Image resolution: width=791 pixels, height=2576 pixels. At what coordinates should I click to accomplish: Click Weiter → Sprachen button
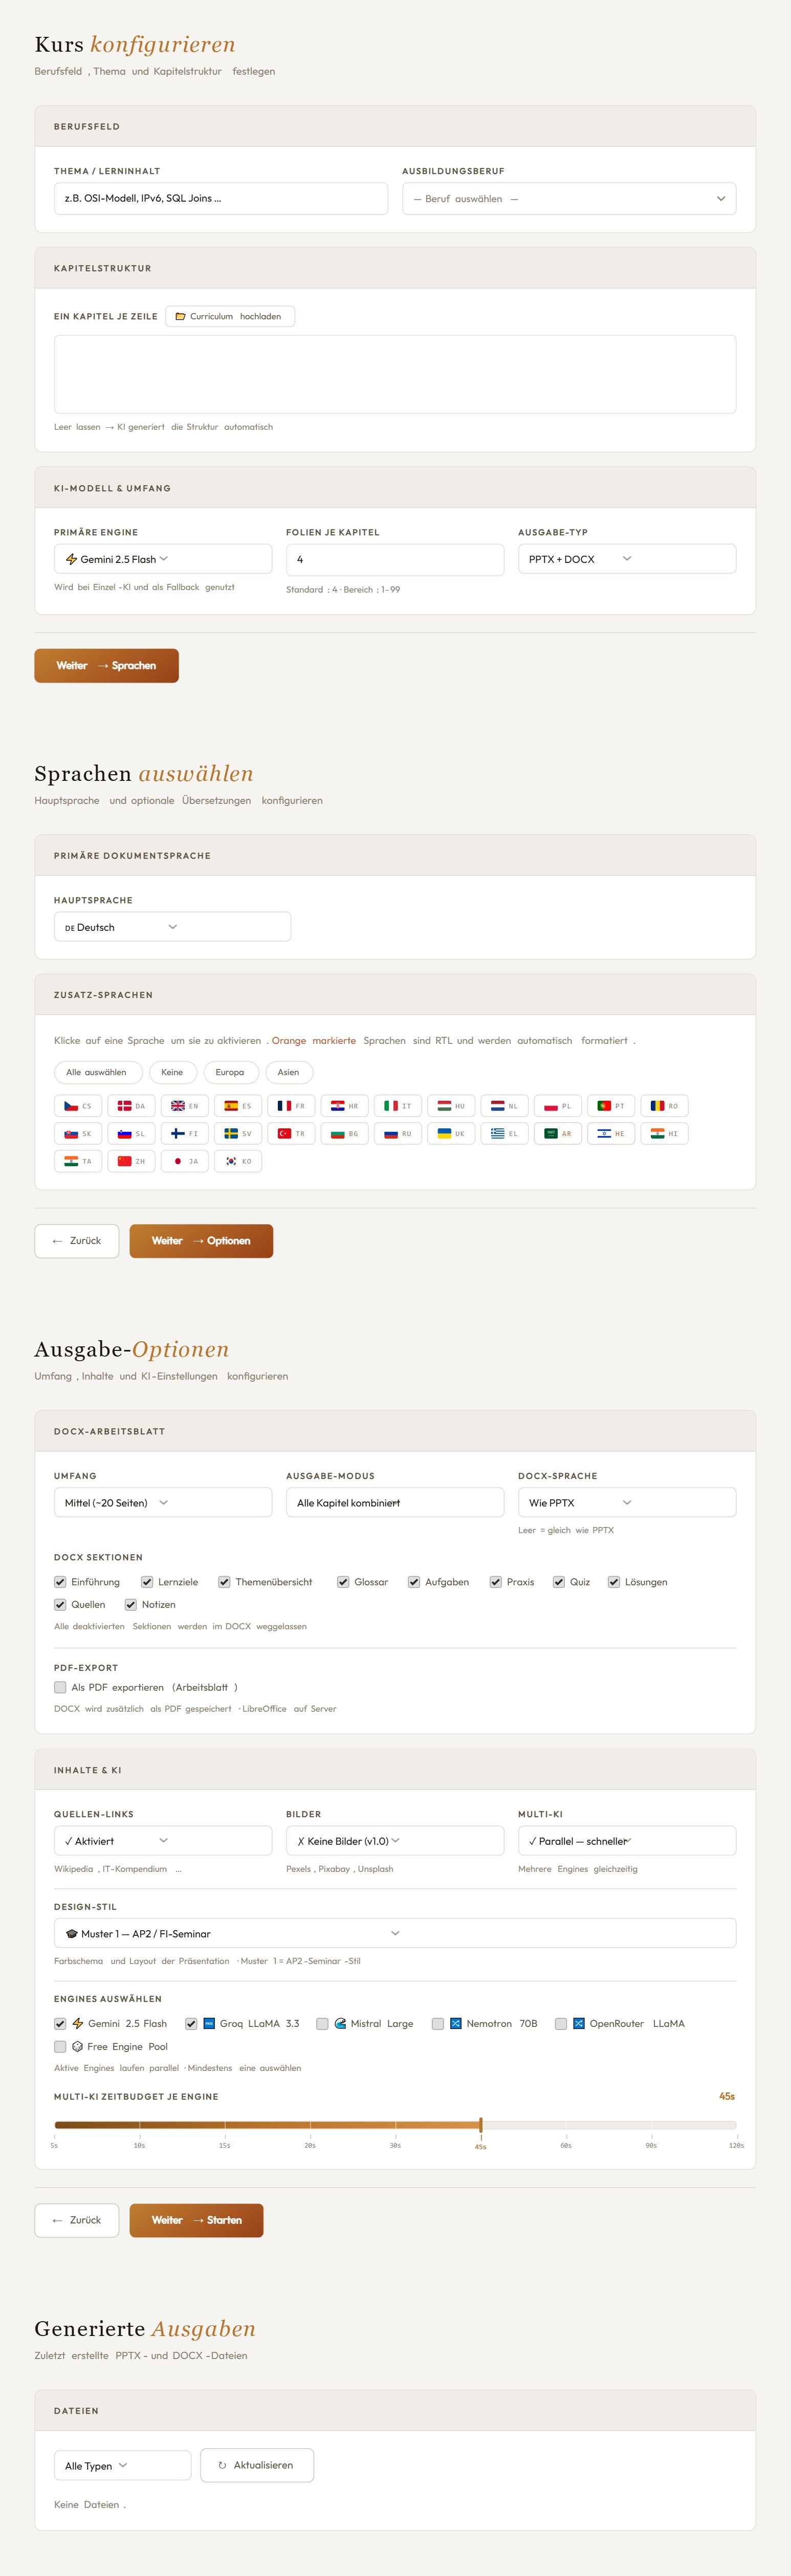(x=107, y=666)
